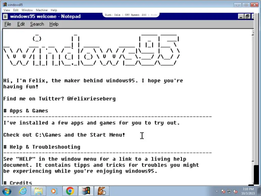Show hidden tray icons arrow
This screenshot has width=261, height=196.
point(217,191)
